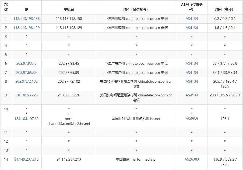Click region text 美国加利福尼亚州洛杉矶 he.net
This screenshot has width=243, height=170.
click(x=136, y=119)
